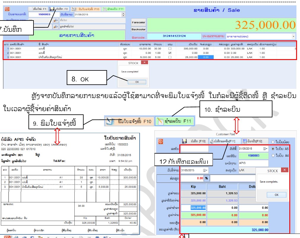Click OK in the first Save complete dialog
300x238 pixels.
point(137,82)
